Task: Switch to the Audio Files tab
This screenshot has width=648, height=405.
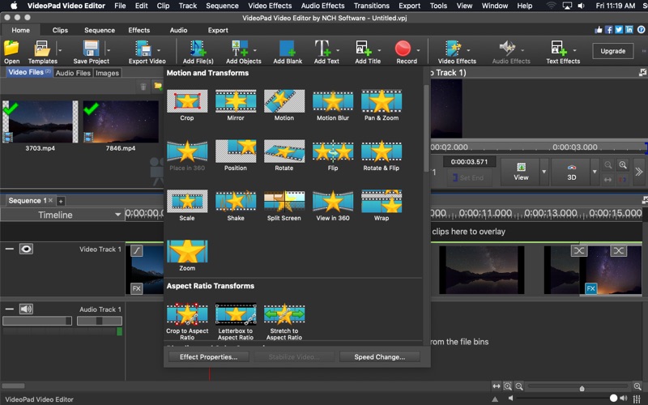Action: [x=73, y=73]
